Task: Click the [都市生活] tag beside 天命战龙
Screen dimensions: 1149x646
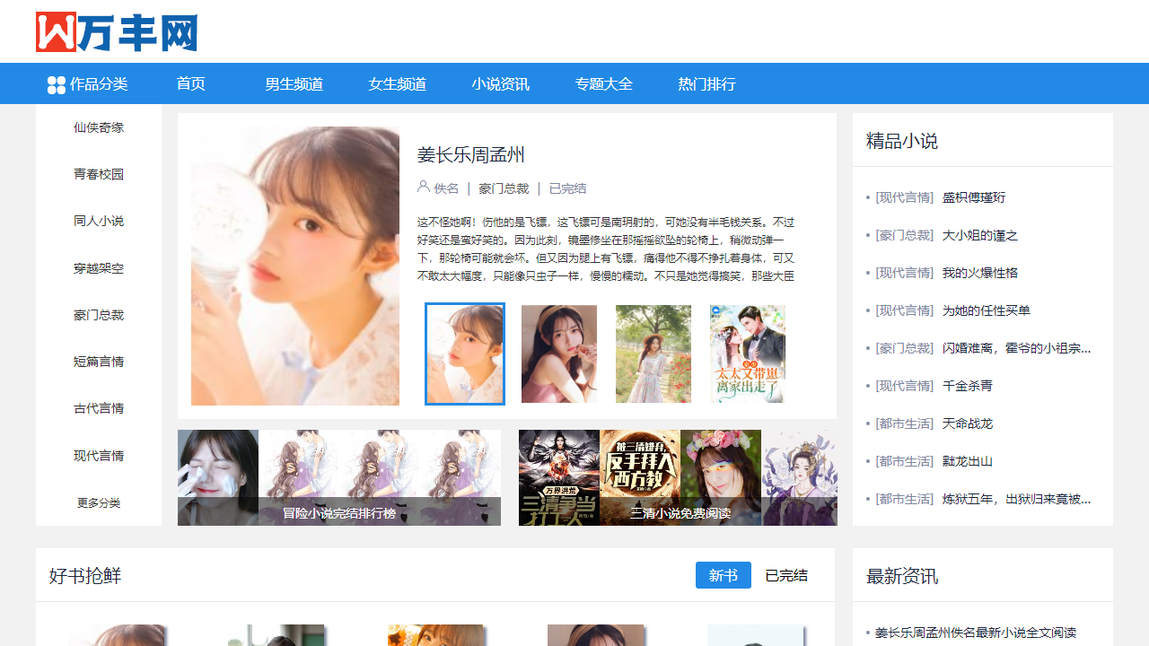Action: 905,423
